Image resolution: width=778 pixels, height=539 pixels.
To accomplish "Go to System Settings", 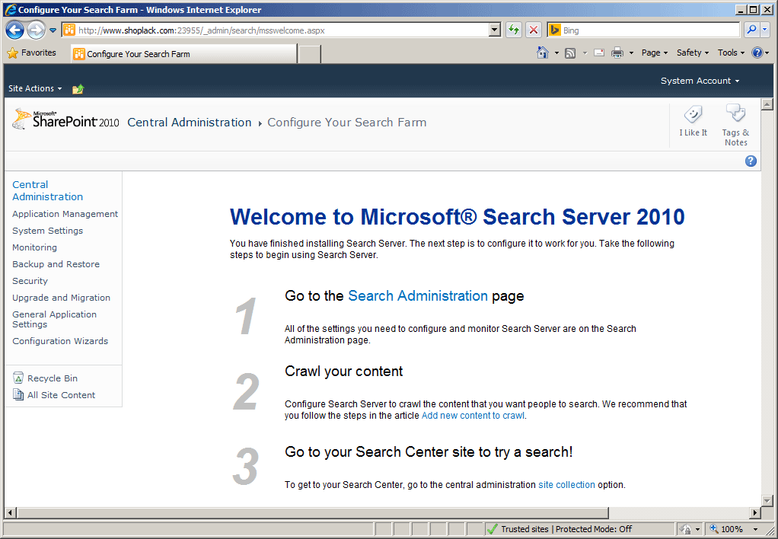I will [x=48, y=231].
